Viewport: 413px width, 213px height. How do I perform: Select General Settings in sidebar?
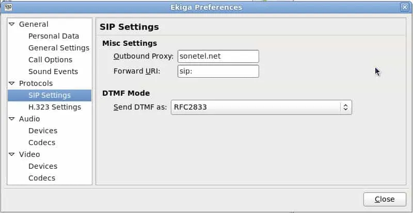click(x=59, y=48)
